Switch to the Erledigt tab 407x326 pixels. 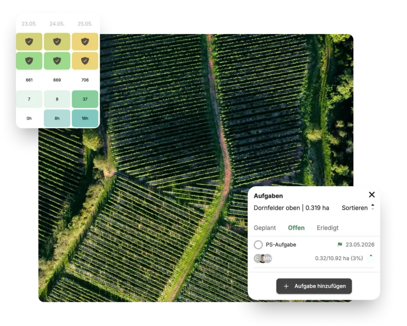327,227
